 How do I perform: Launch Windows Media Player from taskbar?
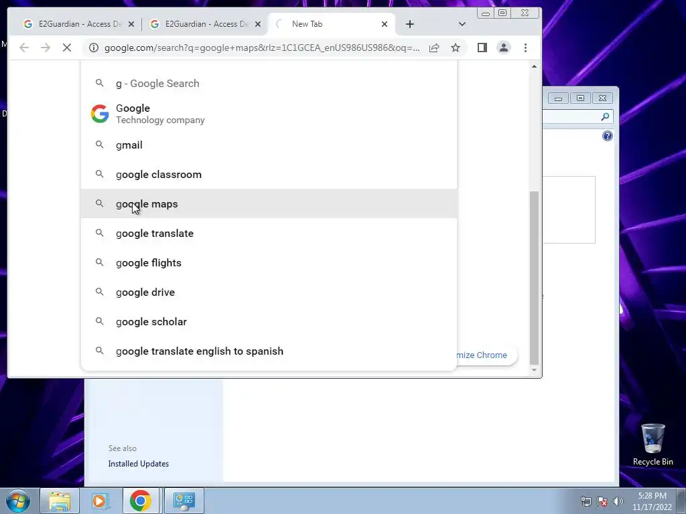(100, 501)
